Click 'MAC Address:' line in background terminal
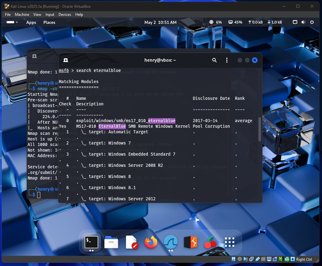The height and width of the screenshot is (266, 322). tap(42, 156)
